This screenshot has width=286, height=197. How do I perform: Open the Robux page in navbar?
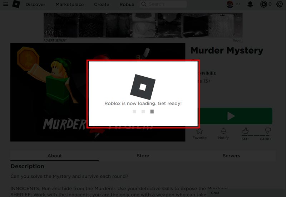(127, 4)
